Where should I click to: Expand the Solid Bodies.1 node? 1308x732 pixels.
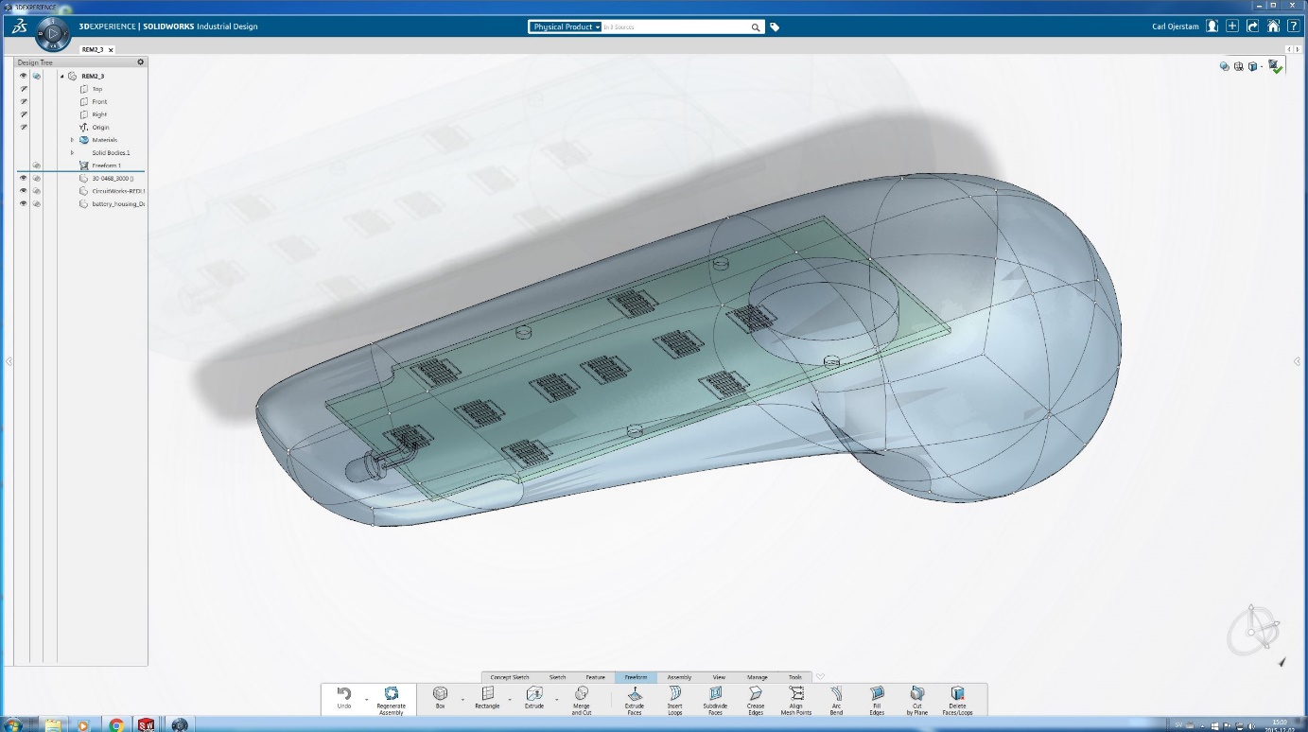point(72,152)
